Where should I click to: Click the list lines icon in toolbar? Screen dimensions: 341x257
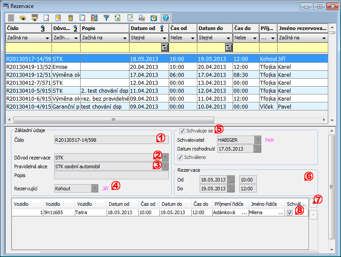tap(11, 18)
